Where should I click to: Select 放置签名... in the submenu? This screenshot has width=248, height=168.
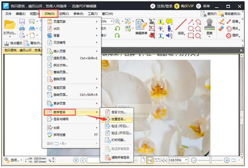coord(116,119)
